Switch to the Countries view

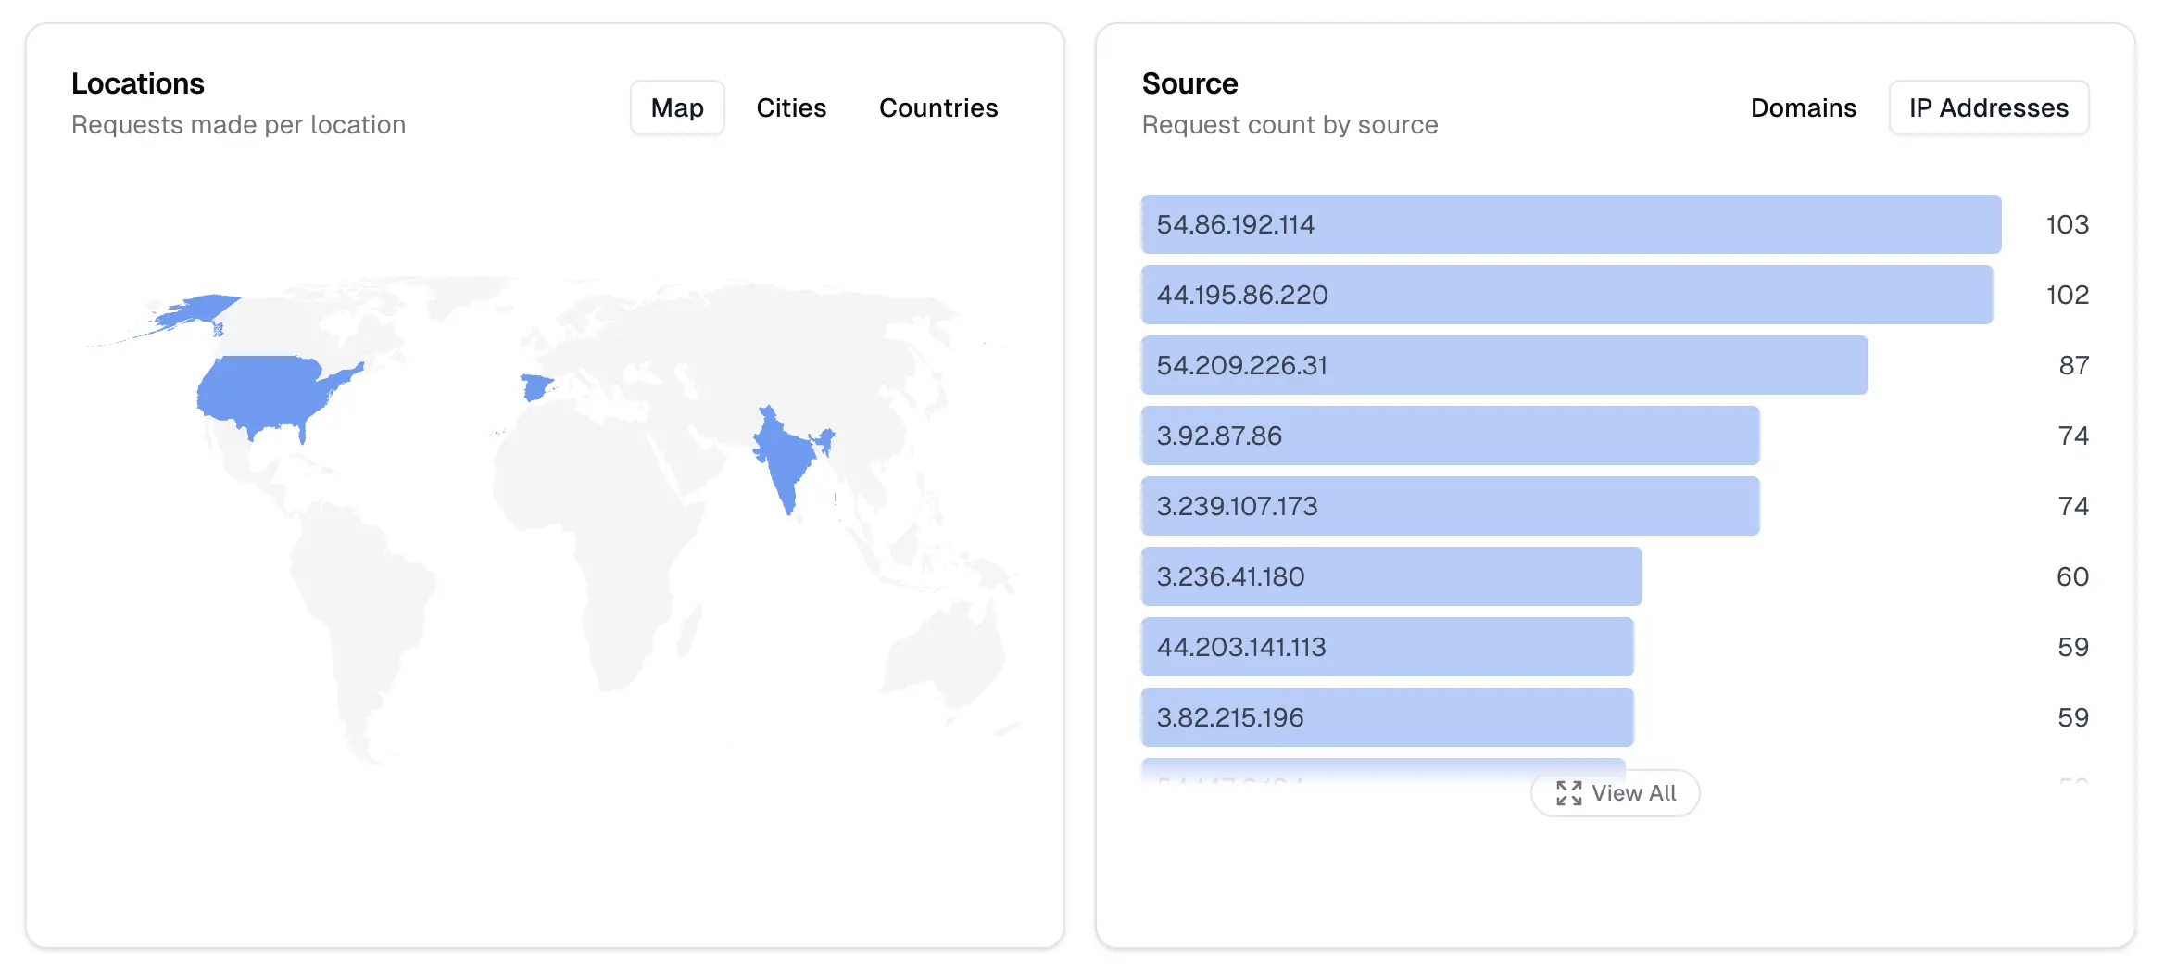coord(938,107)
